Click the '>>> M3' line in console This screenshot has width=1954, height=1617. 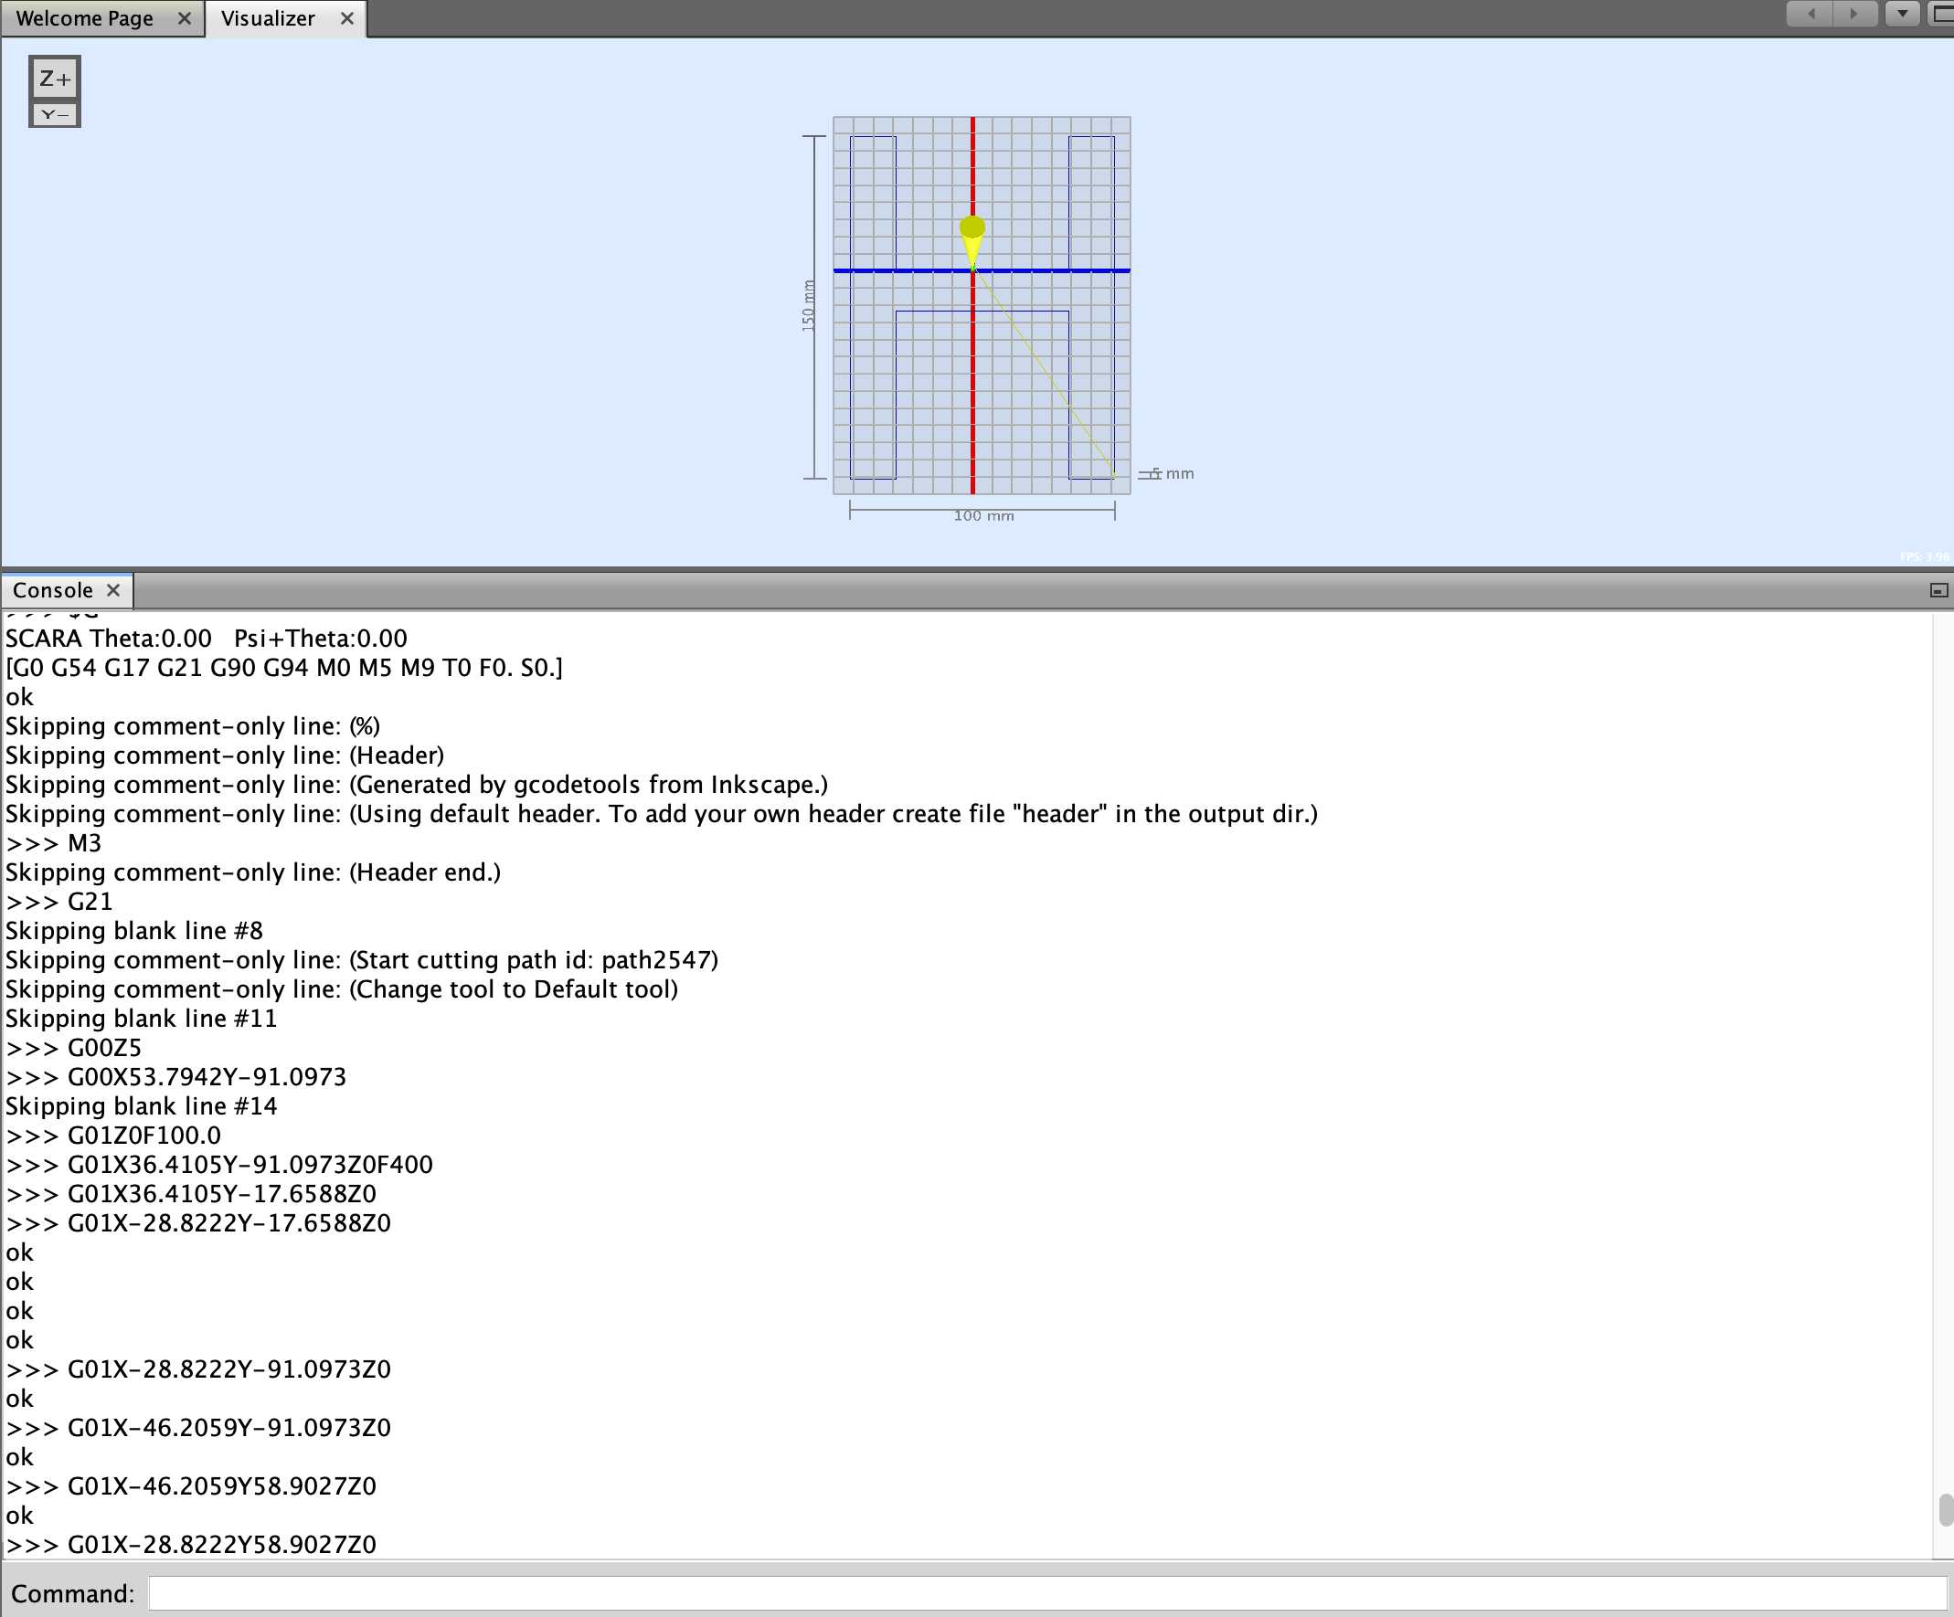[54, 843]
